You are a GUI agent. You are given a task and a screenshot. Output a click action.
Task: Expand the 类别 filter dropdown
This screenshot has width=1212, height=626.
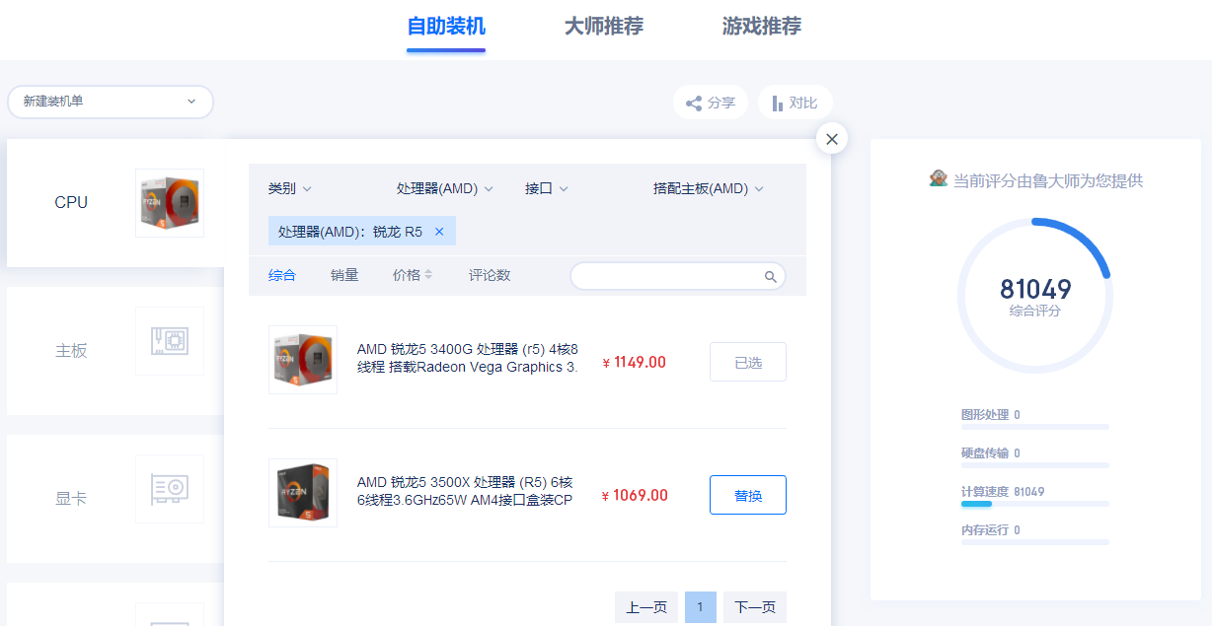coord(290,188)
